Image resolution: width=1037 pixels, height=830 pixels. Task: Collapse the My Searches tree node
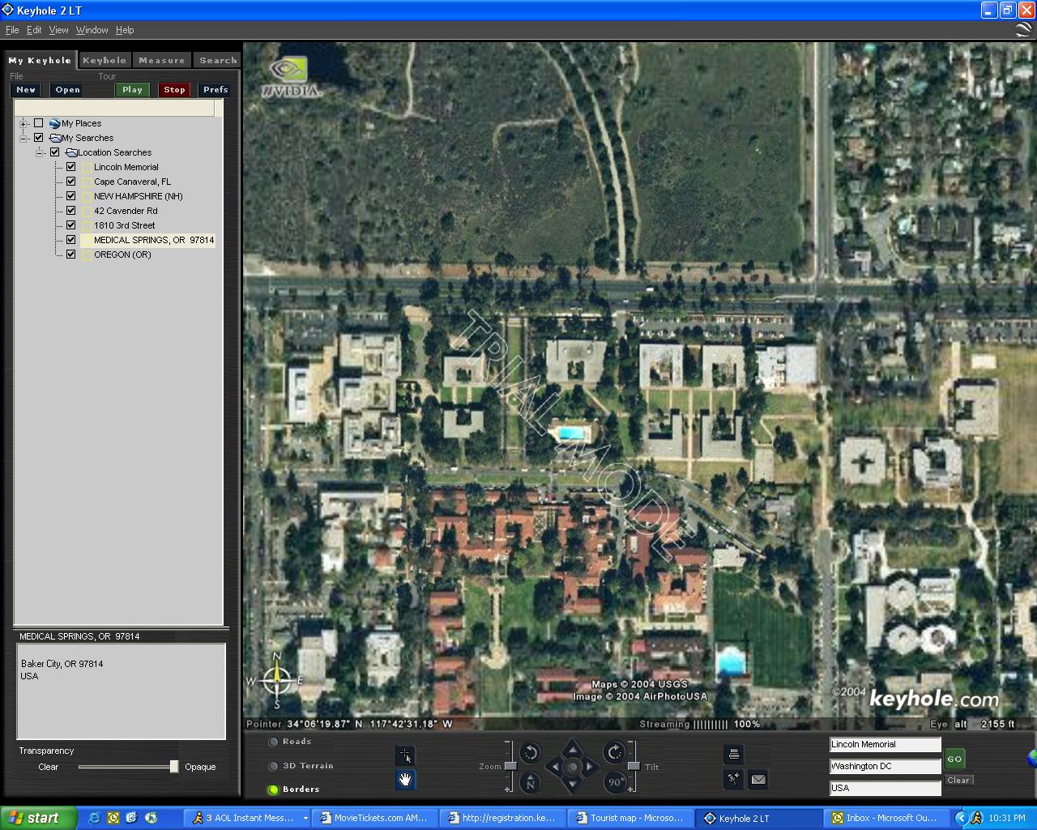coord(23,138)
